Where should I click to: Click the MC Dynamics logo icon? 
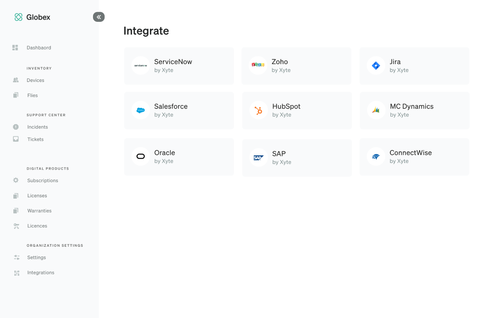pos(376,110)
